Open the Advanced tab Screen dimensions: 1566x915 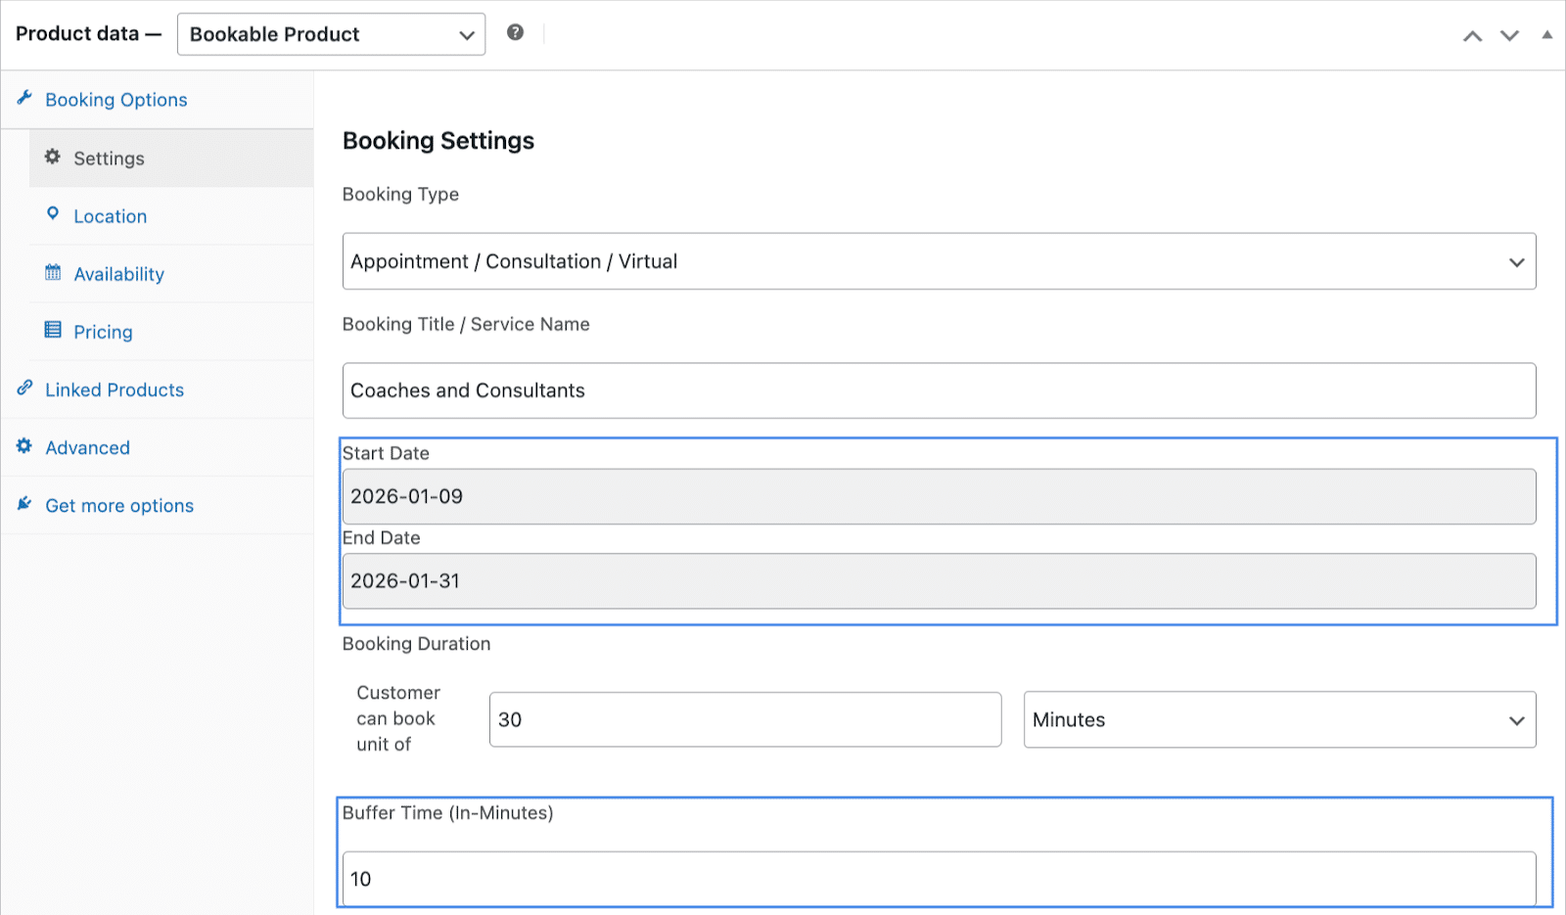[x=157, y=447]
